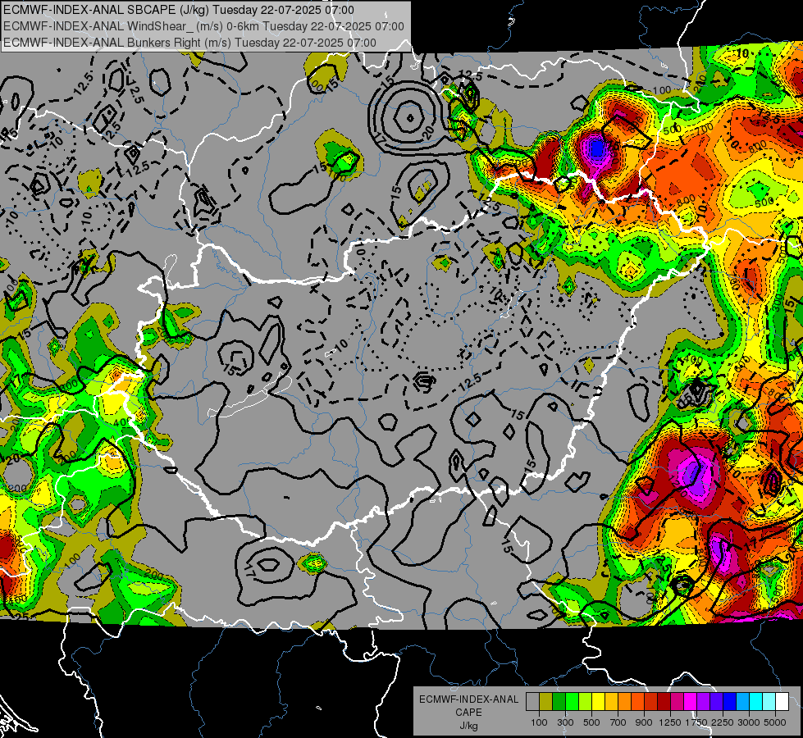This screenshot has height=738, width=803.
Task: Select the white legend swatch
Action: [x=782, y=702]
